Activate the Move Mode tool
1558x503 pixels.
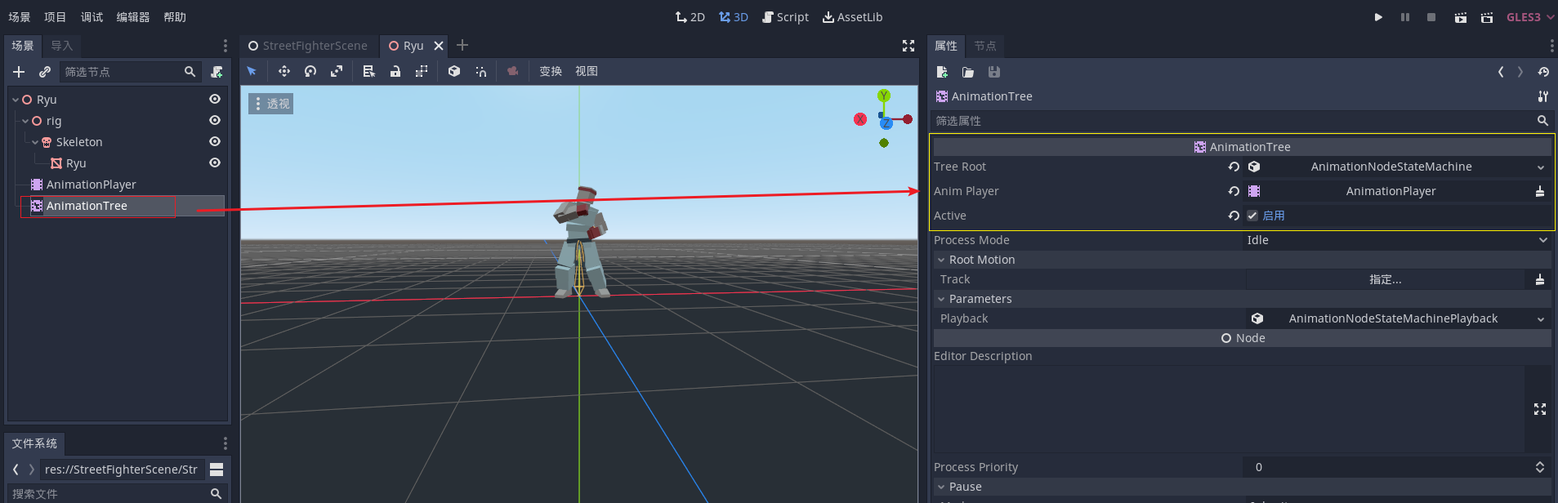[x=284, y=72]
